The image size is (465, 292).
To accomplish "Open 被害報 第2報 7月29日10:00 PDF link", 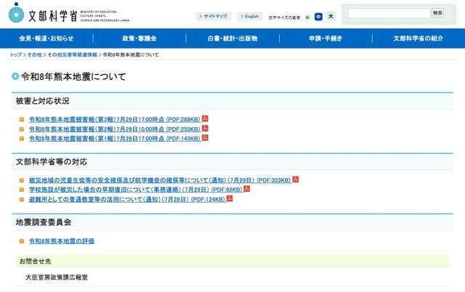I will coord(115,129).
